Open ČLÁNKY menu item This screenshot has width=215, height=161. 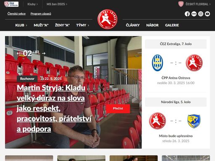coord(133,25)
